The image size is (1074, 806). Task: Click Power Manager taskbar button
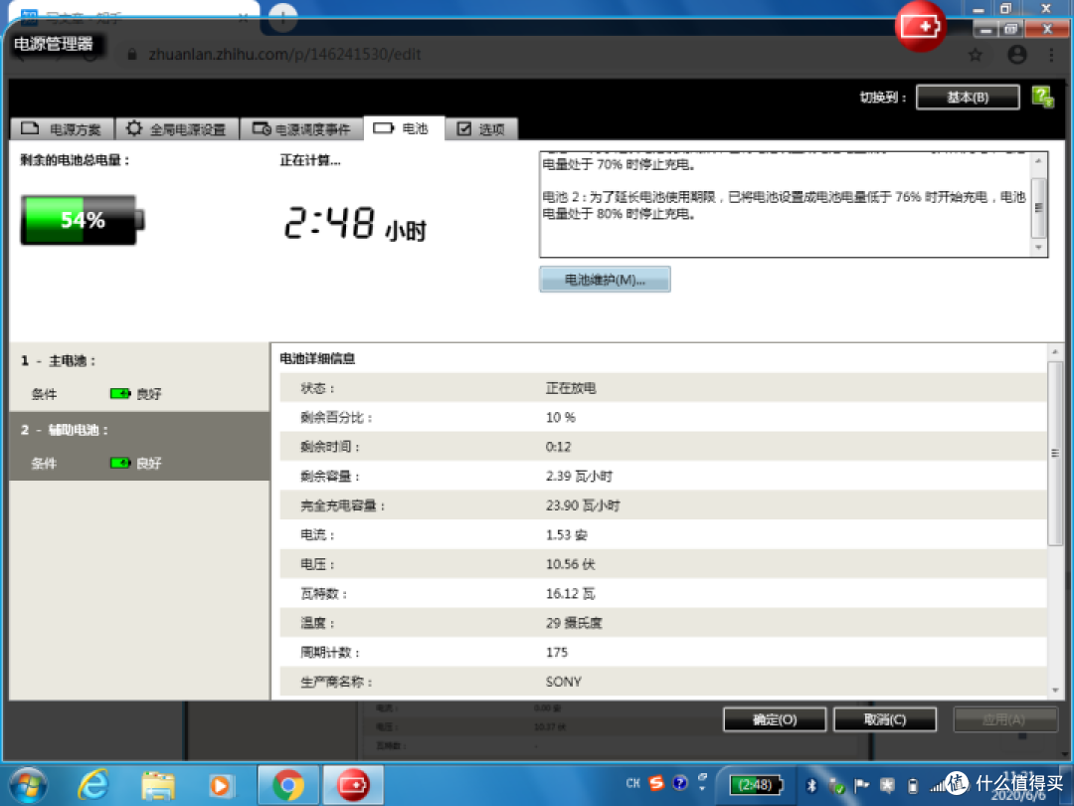click(x=353, y=785)
